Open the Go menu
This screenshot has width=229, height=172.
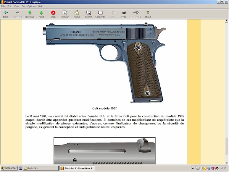click(23, 6)
